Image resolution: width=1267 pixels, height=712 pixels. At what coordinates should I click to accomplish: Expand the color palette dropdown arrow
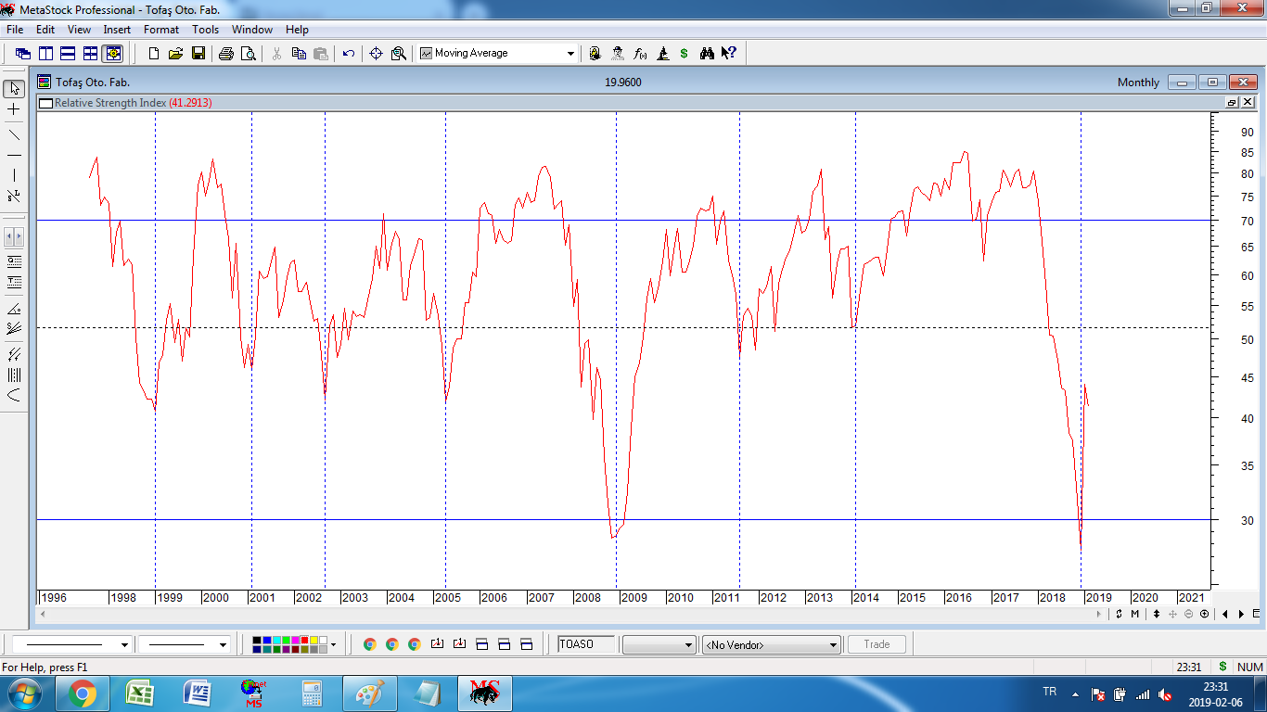pos(333,644)
